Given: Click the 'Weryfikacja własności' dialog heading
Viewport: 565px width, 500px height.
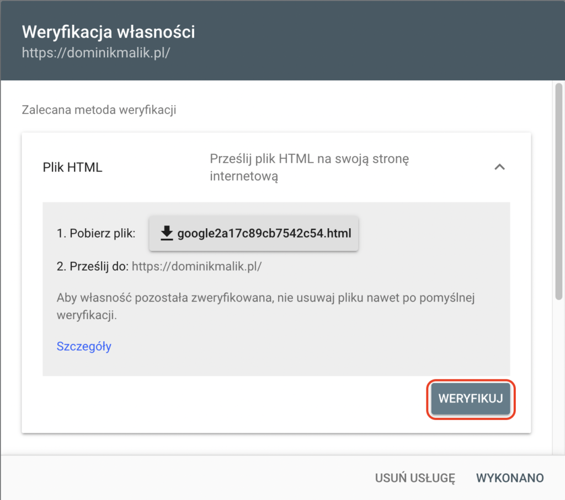Looking at the screenshot, I should (108, 32).
